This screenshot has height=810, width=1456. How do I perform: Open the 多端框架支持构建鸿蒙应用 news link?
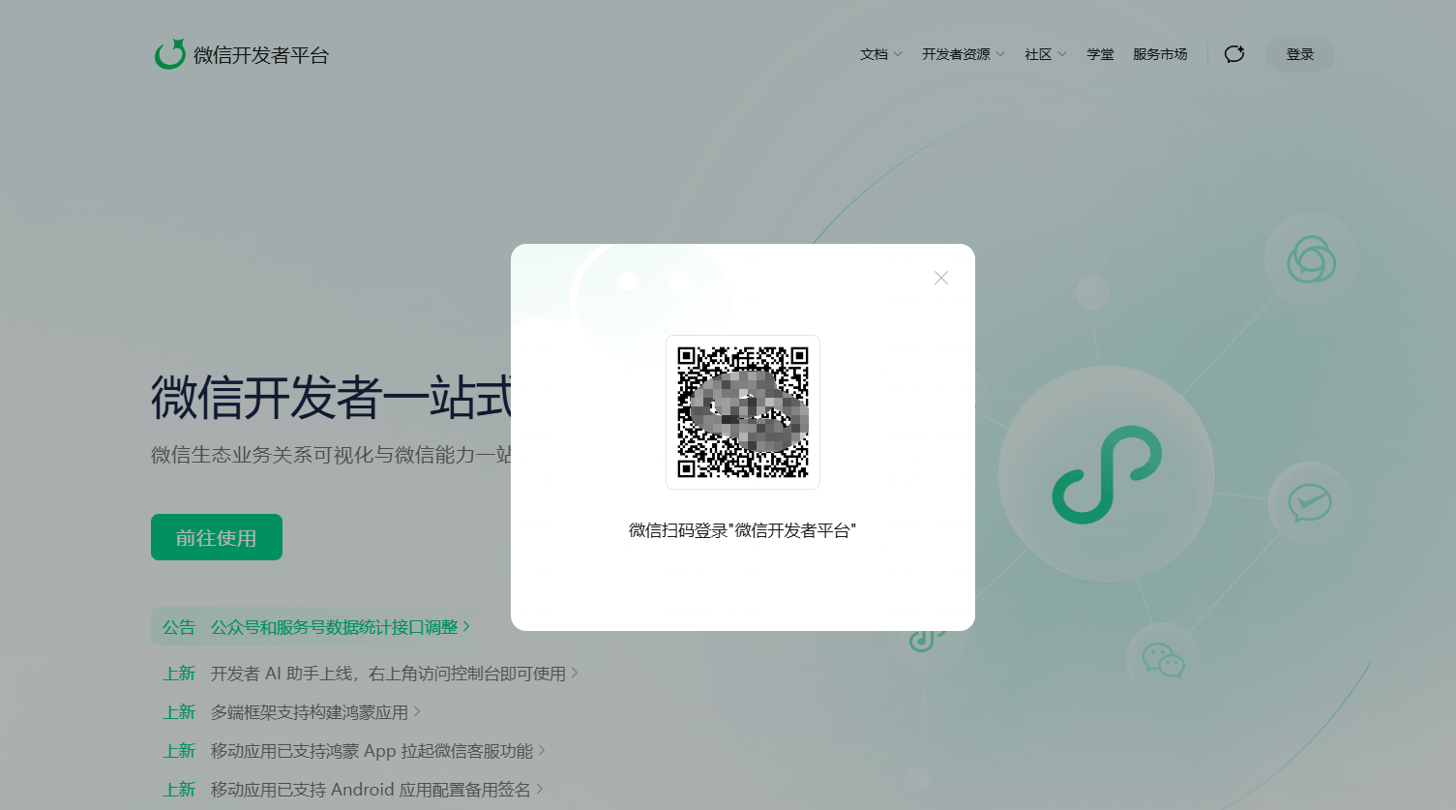coord(310,712)
